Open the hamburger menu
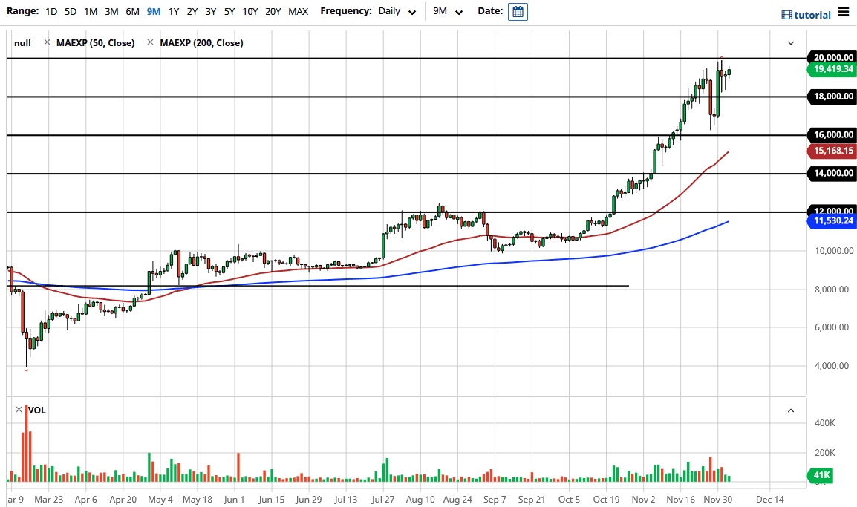 (844, 12)
